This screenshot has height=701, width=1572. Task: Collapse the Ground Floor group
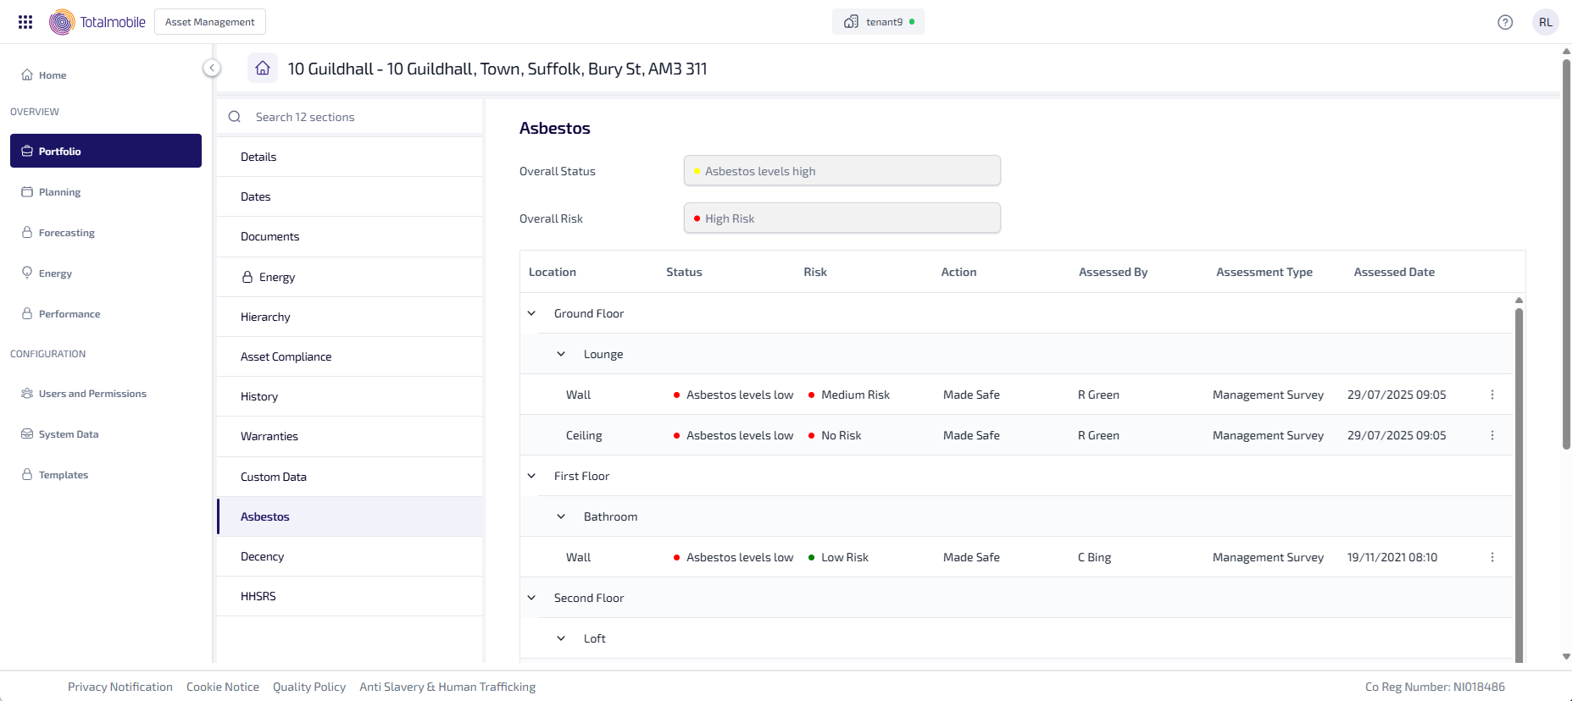click(531, 313)
